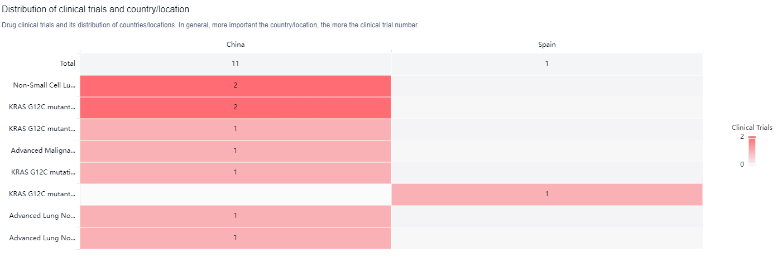Screen dimensions: 777x257
Task: Click the bottom handle of Clinical Trials legend
Action: [752, 165]
